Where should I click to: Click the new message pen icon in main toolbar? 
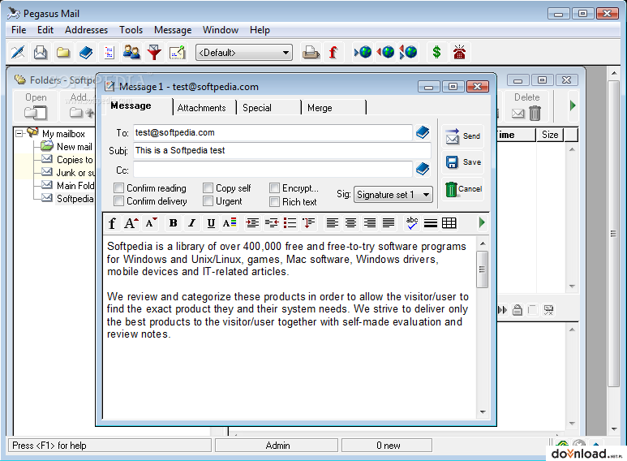[18, 53]
